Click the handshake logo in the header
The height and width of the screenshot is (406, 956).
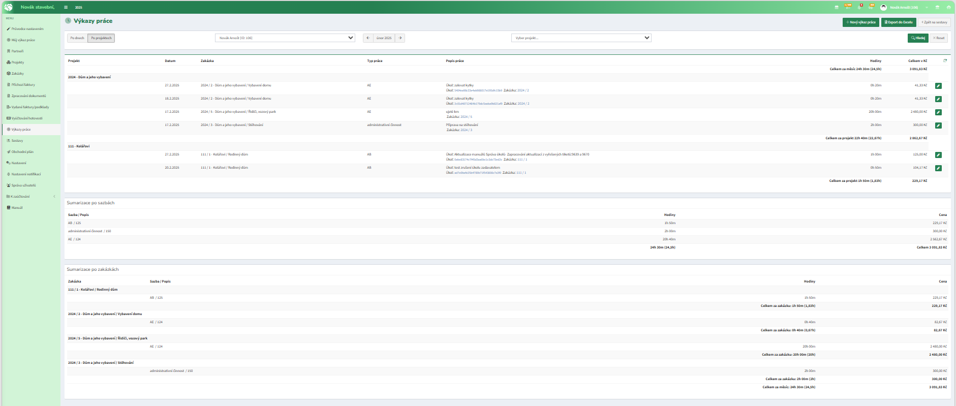(9, 7)
